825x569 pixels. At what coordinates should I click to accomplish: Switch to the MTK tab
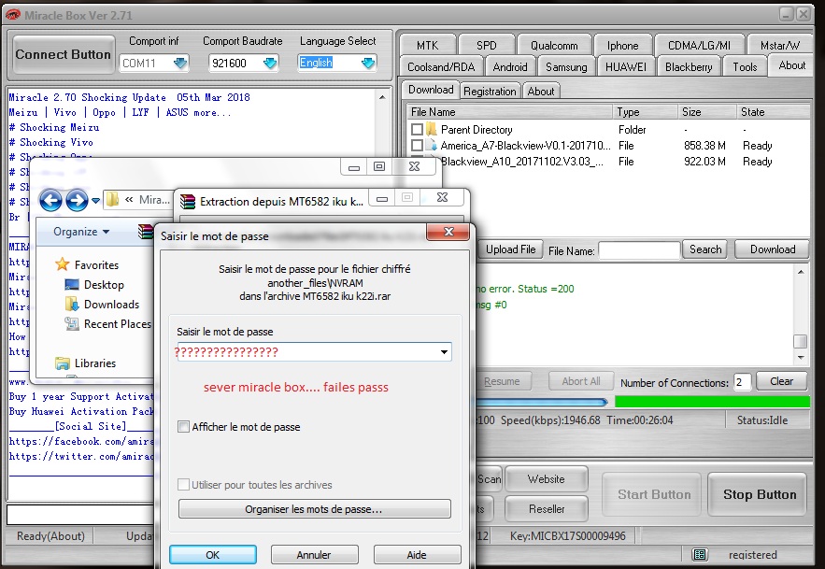point(427,45)
